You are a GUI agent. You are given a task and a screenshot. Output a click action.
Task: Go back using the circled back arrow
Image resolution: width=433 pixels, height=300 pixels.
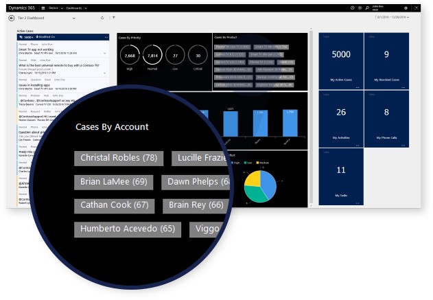(x=12, y=18)
